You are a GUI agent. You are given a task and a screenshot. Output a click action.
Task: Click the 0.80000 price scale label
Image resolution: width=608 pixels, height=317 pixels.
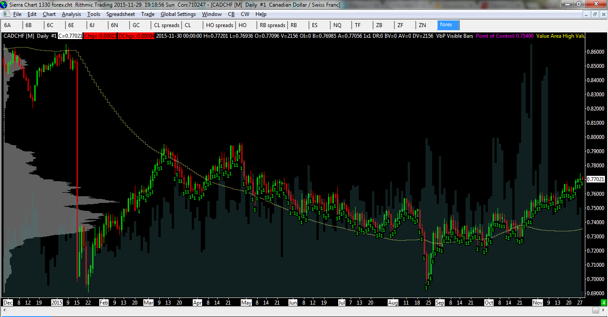(596, 137)
